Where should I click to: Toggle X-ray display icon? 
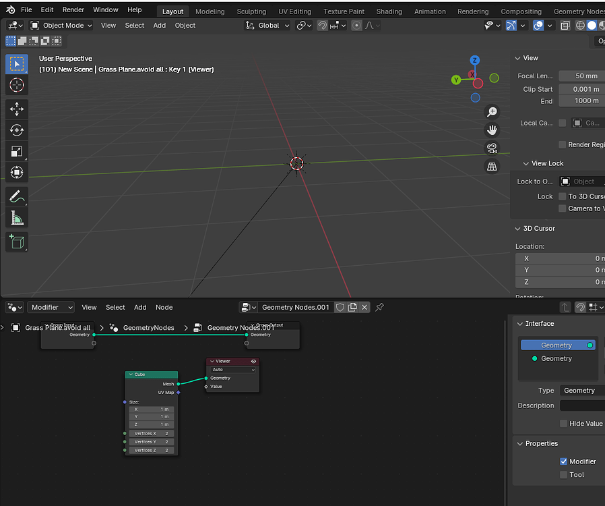click(565, 26)
